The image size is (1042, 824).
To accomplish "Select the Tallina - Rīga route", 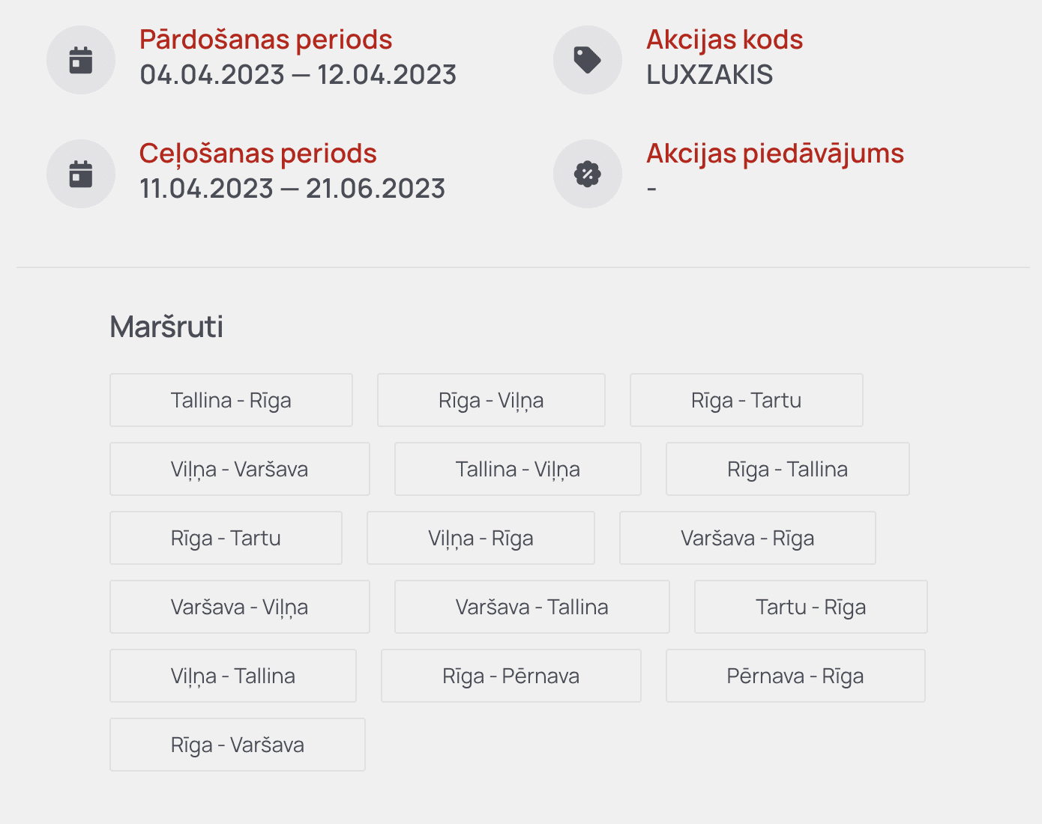I will [231, 400].
